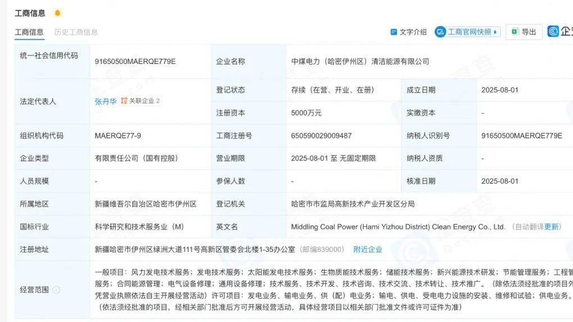Image resolution: width=573 pixels, height=322 pixels.
Task: Open 附近企业 nearby companies link
Action: coord(367,249)
